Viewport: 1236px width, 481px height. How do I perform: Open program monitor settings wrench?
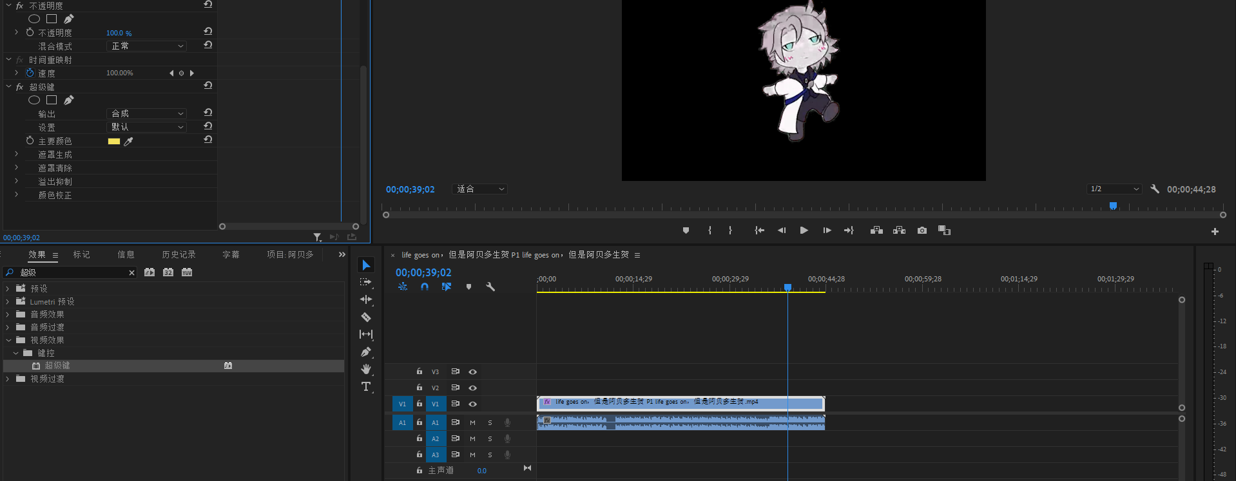click(x=1155, y=189)
